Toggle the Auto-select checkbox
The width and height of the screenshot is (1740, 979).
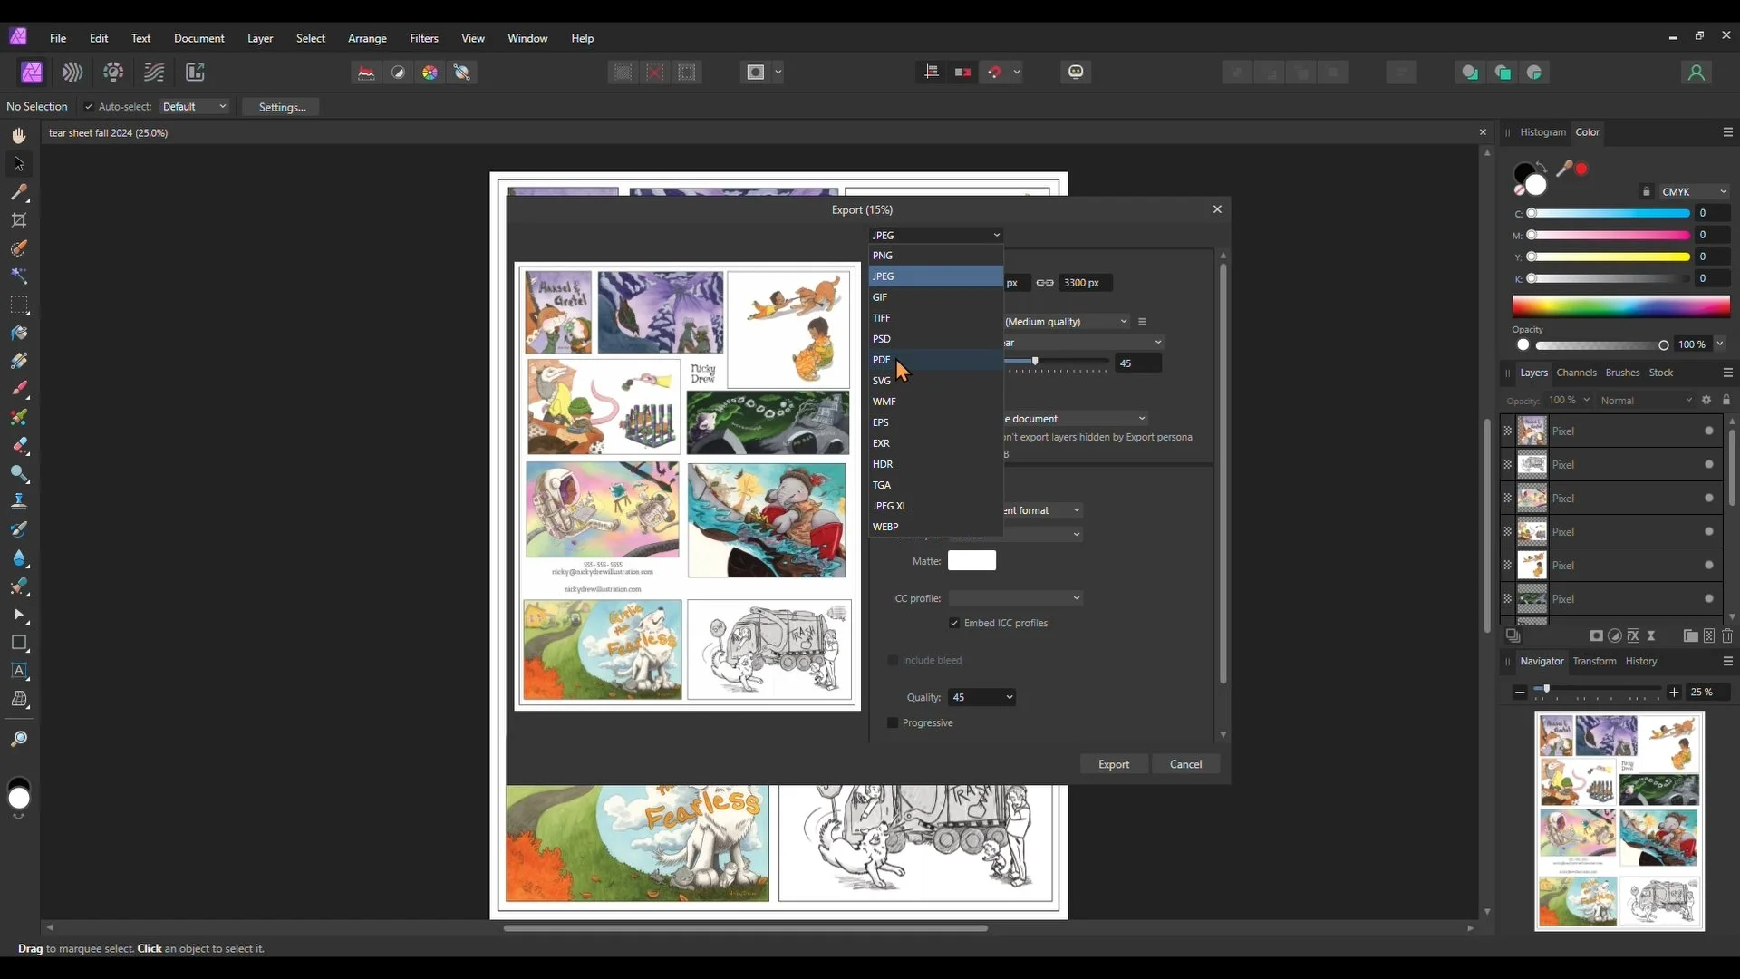point(89,107)
